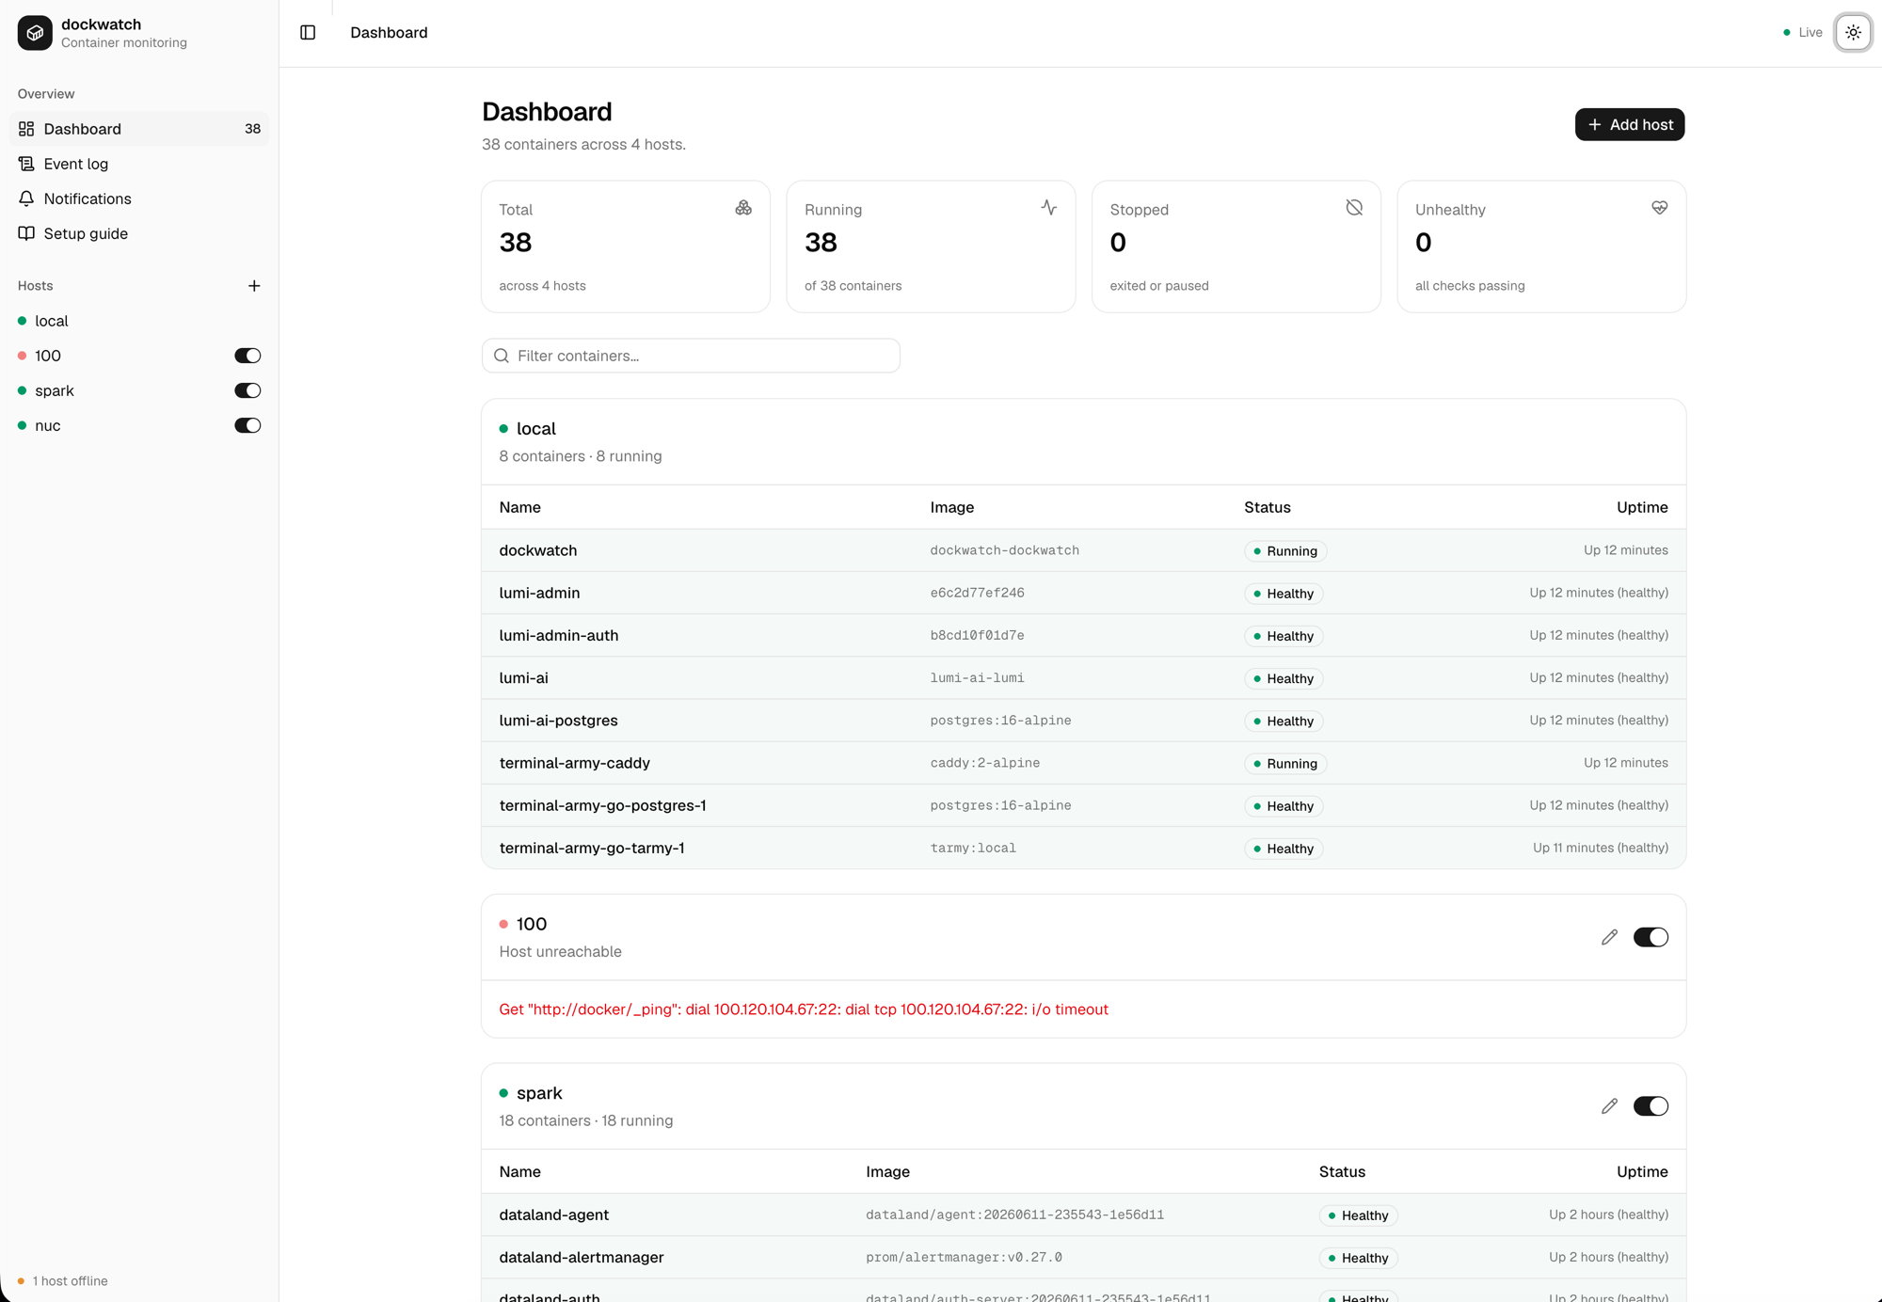Open the Setup guide page
The height and width of the screenshot is (1302, 1882).
139,233
